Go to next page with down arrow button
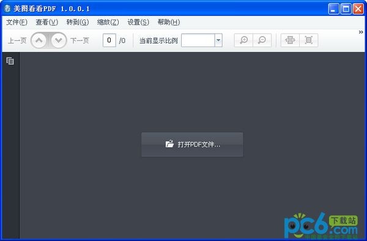367x241 pixels. tap(59, 40)
